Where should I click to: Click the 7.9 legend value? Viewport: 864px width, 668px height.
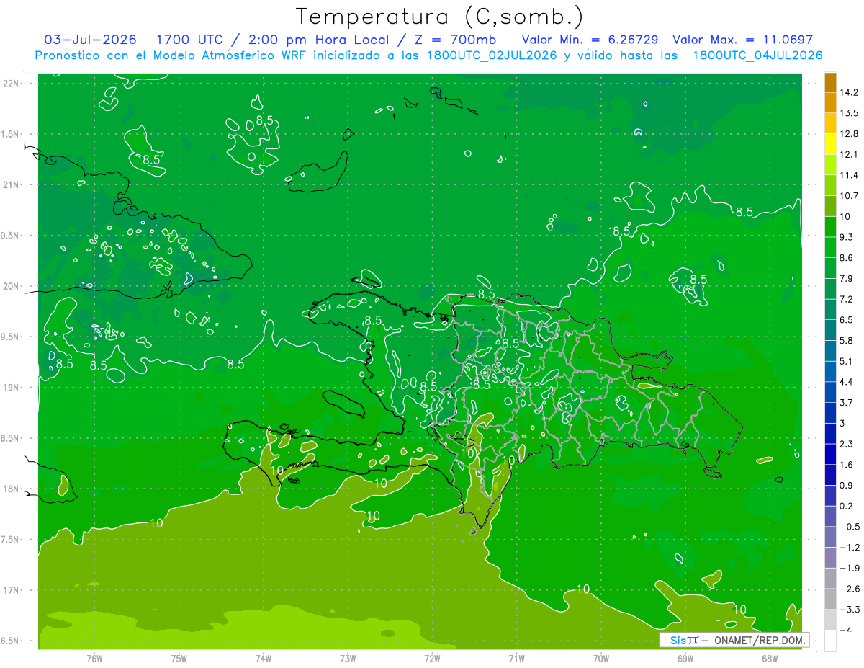[847, 279]
